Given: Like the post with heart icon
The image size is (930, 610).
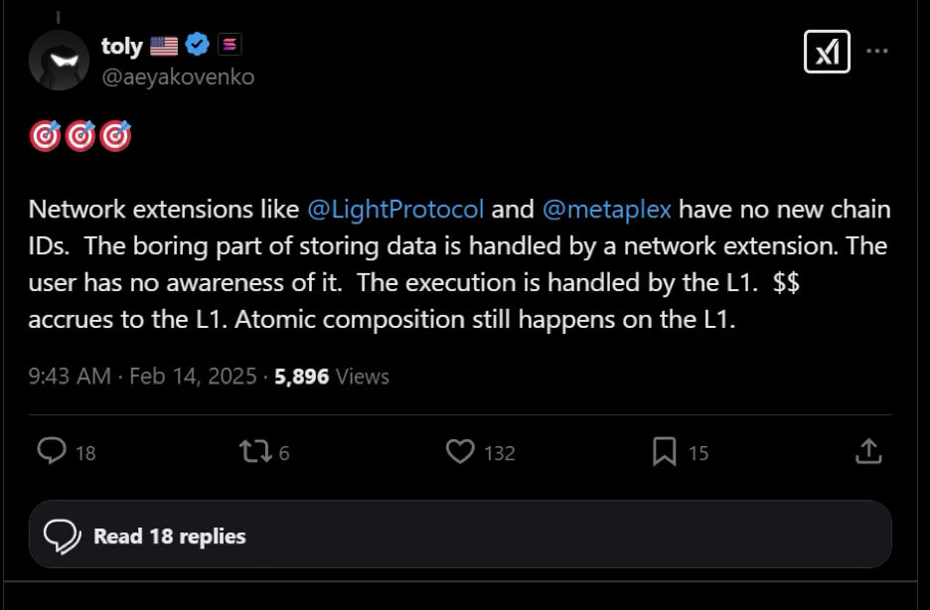Looking at the screenshot, I should click(460, 452).
